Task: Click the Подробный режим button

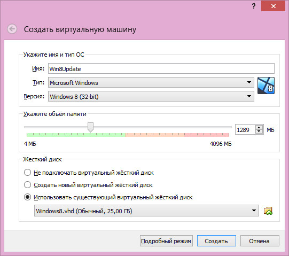Action: [x=166, y=241]
